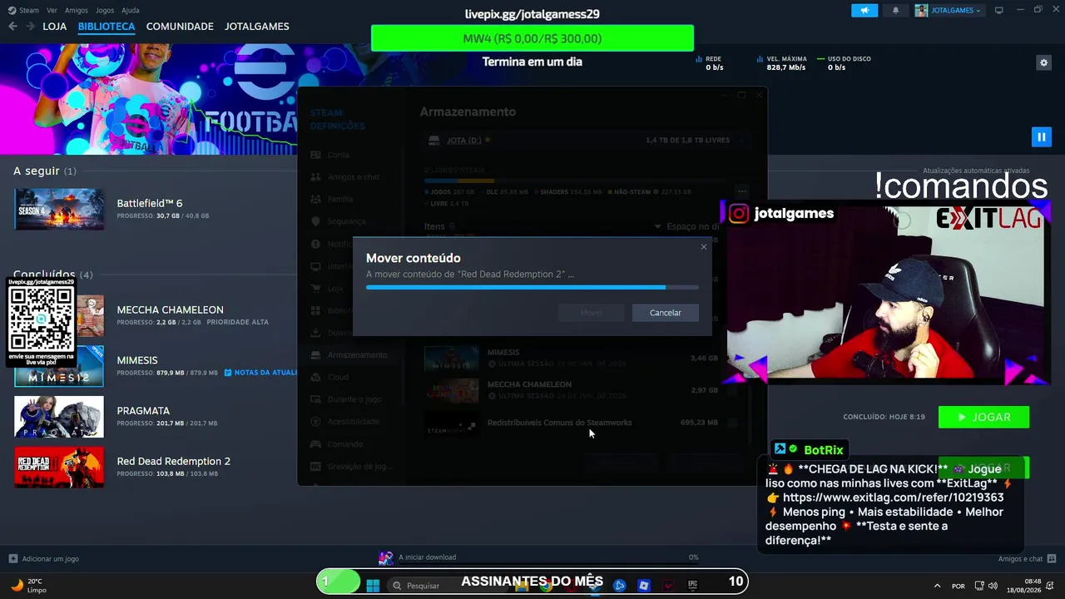The width and height of the screenshot is (1065, 599).
Task: Open the Ver menu
Action: tap(52, 10)
